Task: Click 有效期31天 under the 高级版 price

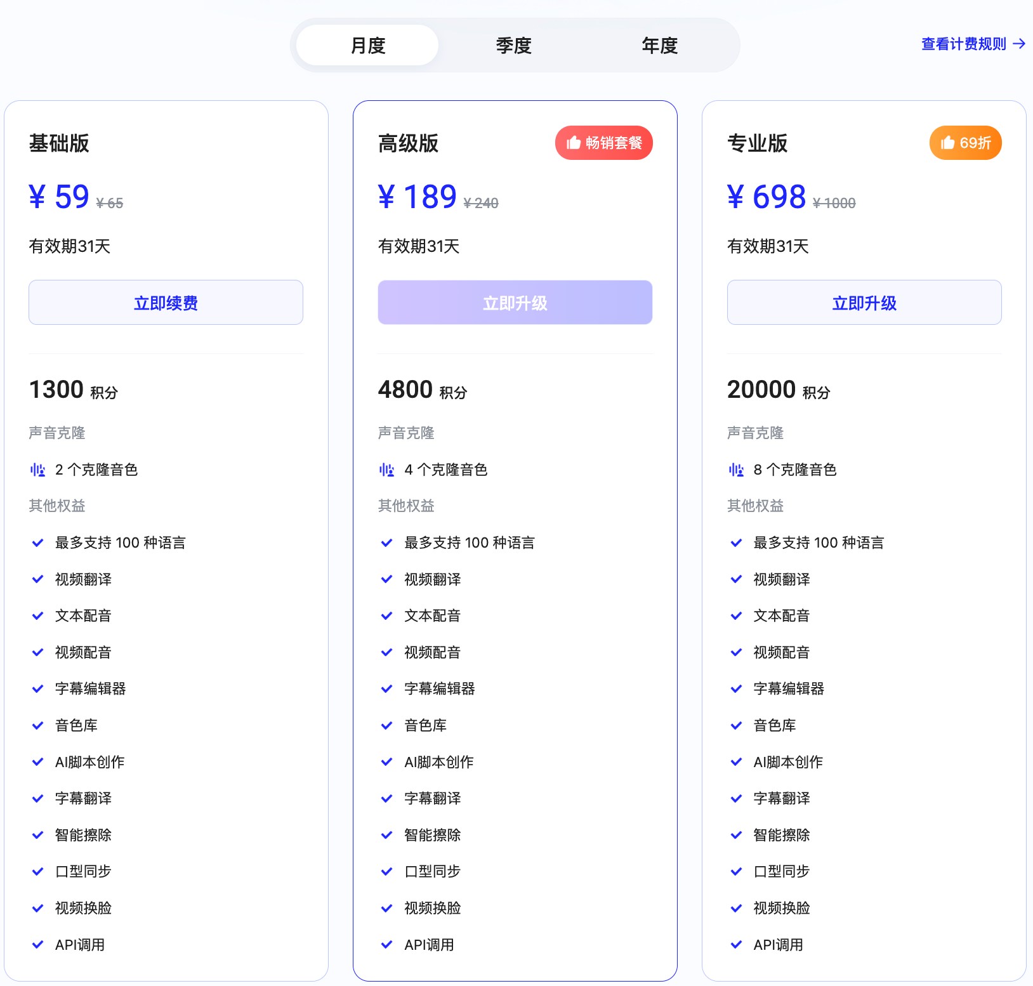Action: (419, 246)
